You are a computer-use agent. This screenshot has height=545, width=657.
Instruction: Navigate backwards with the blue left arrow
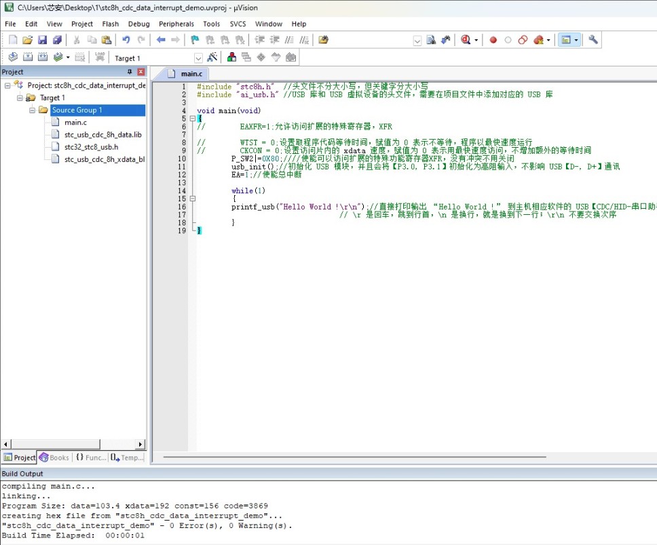[161, 40]
